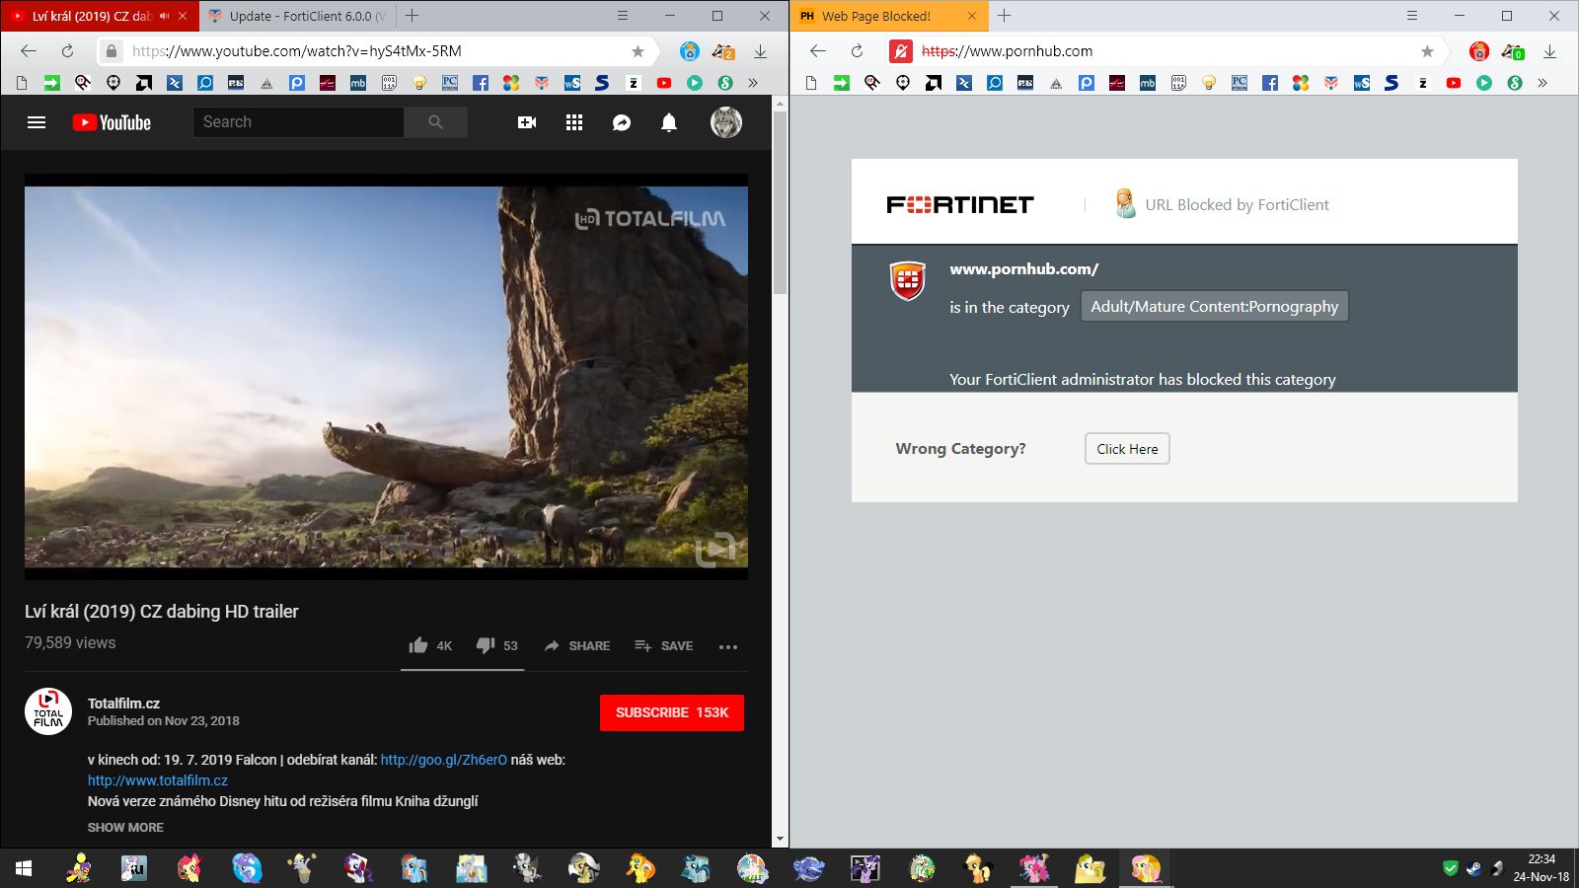This screenshot has width=1579, height=888.
Task: Dislike the video with thumbs down
Action: tap(496, 645)
